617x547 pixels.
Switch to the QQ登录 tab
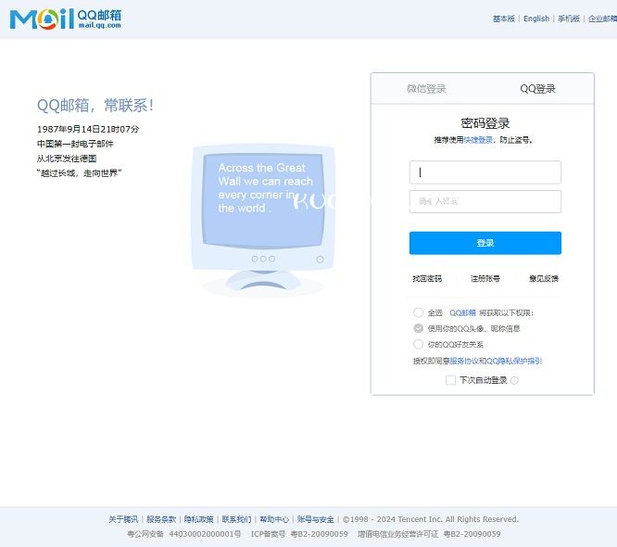coord(537,89)
